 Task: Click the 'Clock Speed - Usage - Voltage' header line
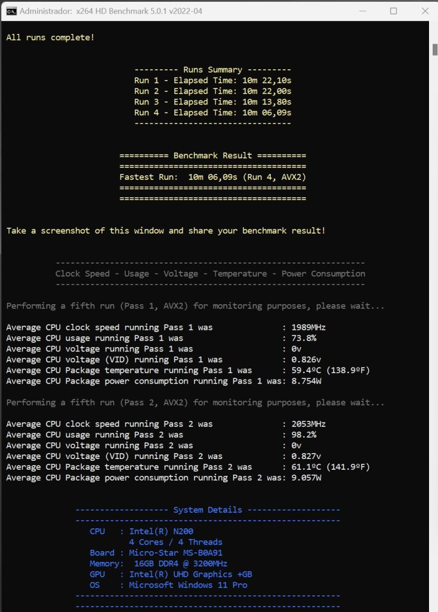211,274
